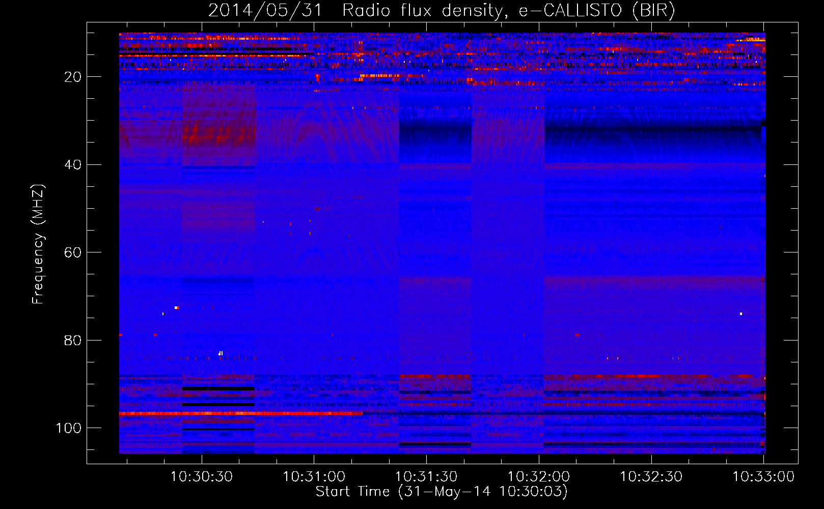Click the "80" frequency tick label

click(73, 341)
